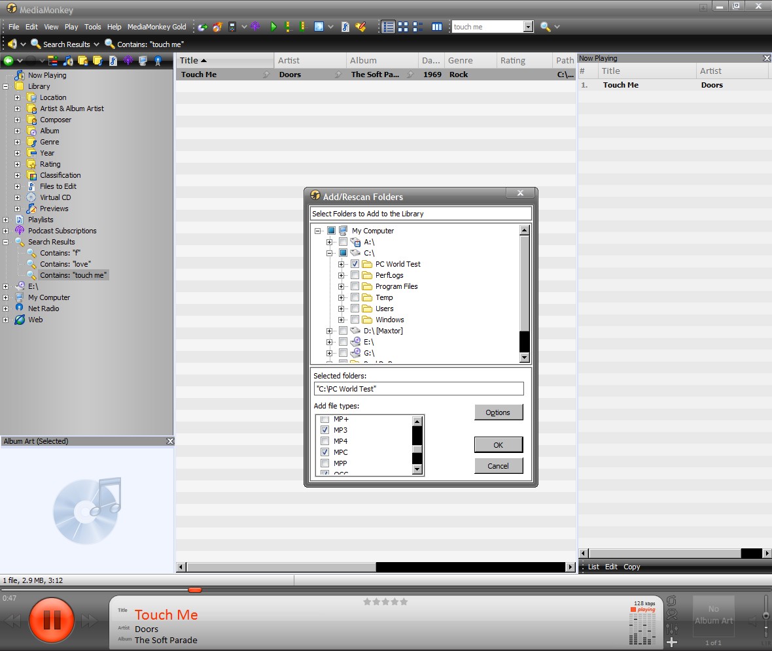Expand the Playlists tree node
The height and width of the screenshot is (651, 772).
(x=6, y=220)
